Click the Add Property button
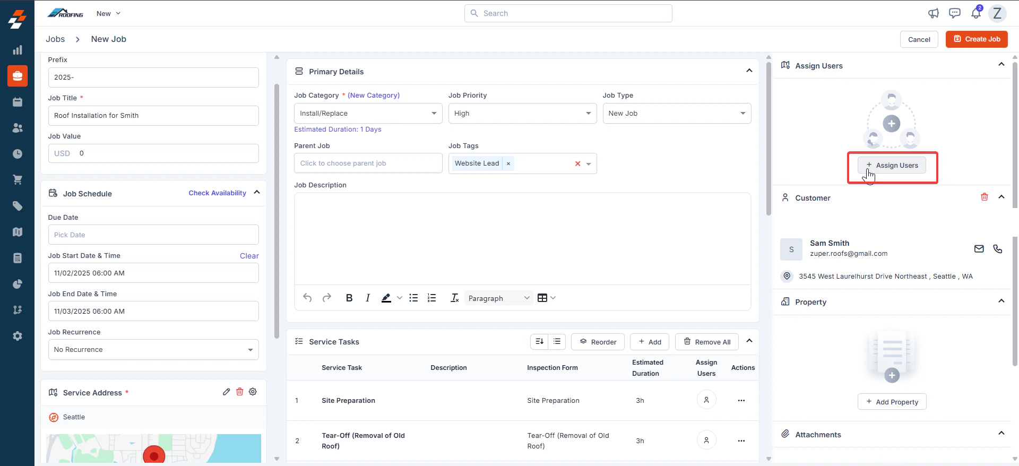 [x=892, y=402]
